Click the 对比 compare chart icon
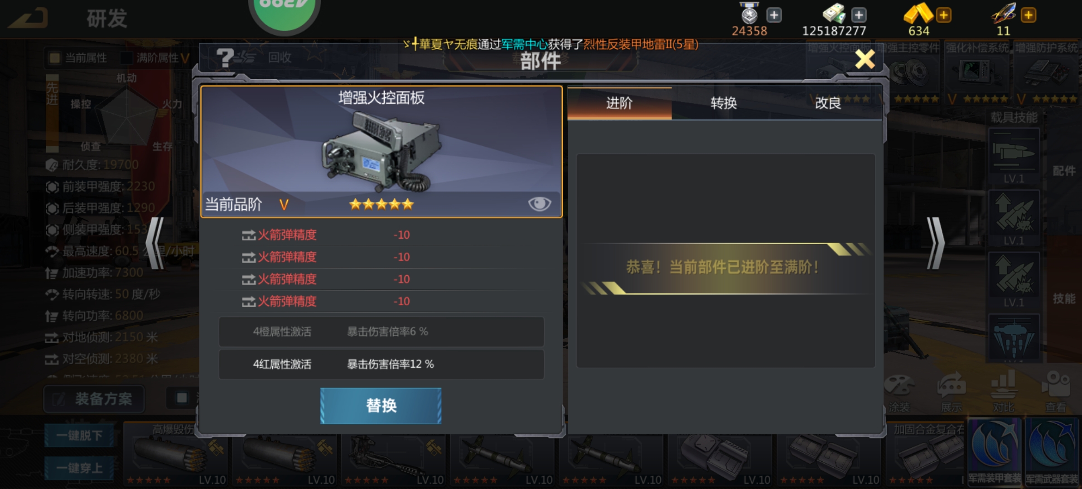Screen dimensions: 1082x489 coord(1003,393)
